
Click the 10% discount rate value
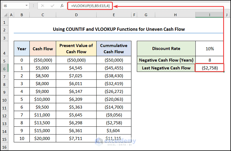(x=210, y=49)
